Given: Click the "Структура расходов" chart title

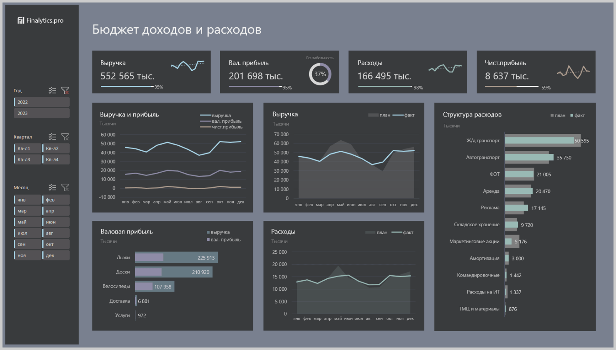Looking at the screenshot, I should coord(472,115).
